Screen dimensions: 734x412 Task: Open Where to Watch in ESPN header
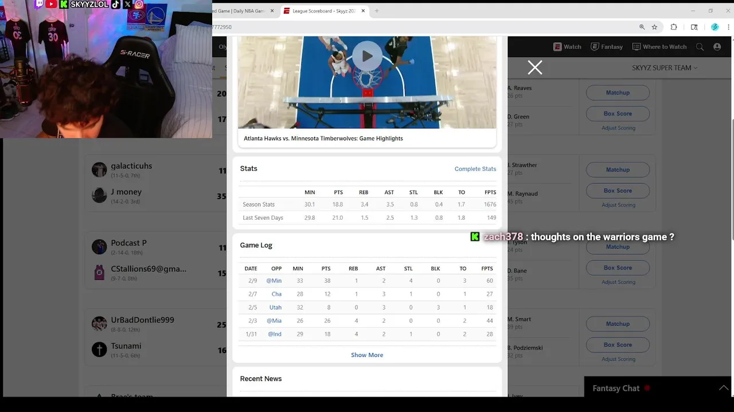click(659, 47)
